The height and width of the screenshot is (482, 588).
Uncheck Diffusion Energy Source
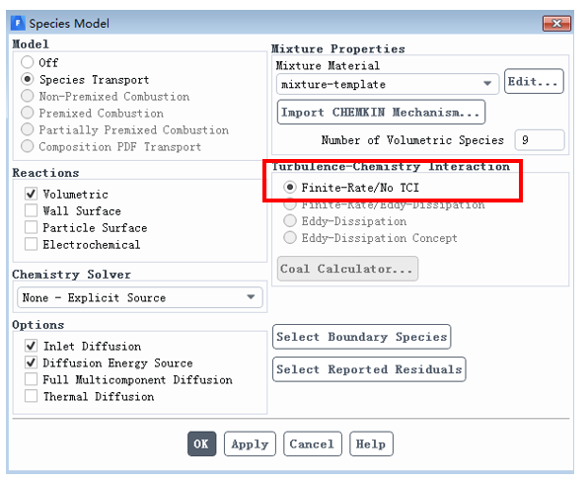click(32, 362)
